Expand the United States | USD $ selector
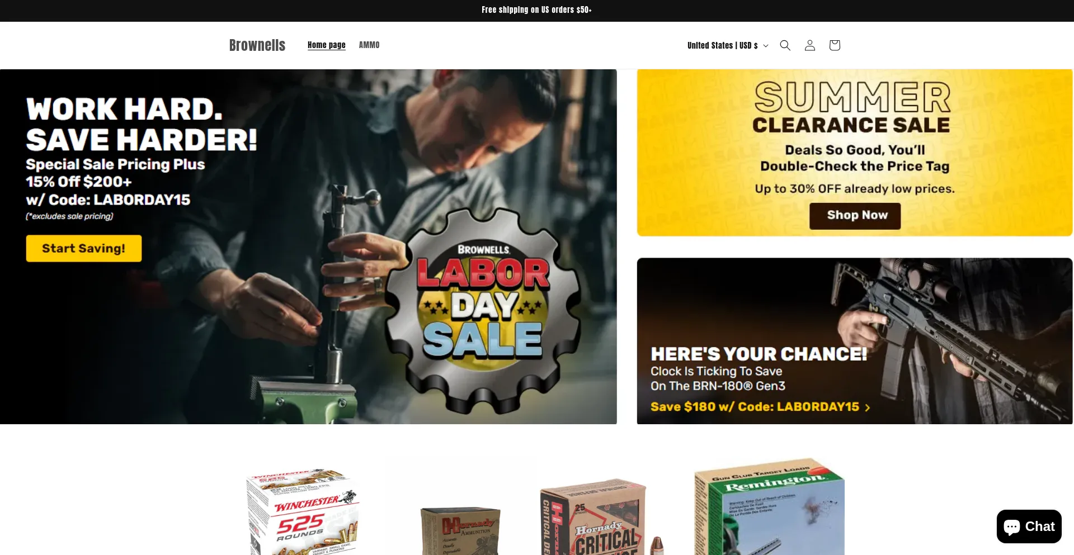 728,45
